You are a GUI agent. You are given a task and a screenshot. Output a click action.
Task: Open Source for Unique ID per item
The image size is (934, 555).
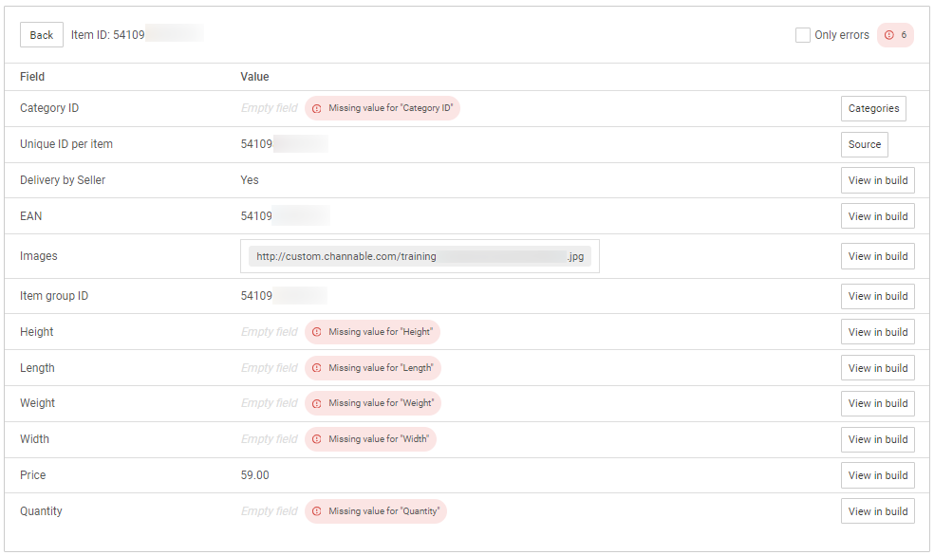864,144
